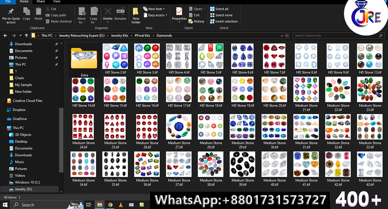Open the Easy access dropdown
Screen dimensions: 388x209
click(x=155, y=15)
